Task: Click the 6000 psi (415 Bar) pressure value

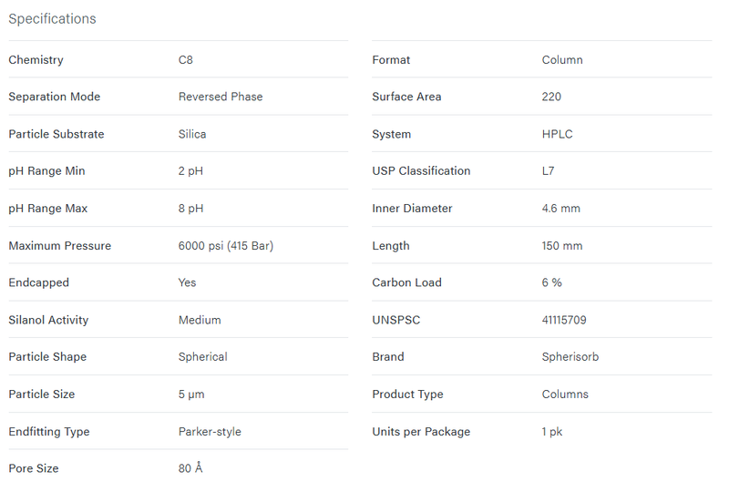Action: point(225,245)
